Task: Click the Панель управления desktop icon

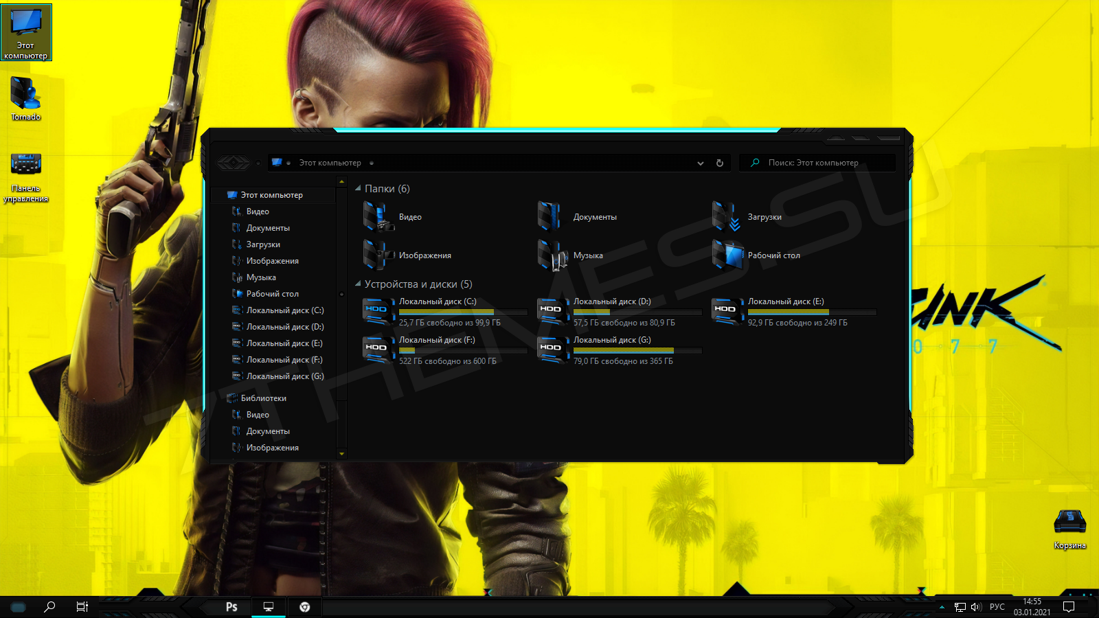Action: point(26,178)
